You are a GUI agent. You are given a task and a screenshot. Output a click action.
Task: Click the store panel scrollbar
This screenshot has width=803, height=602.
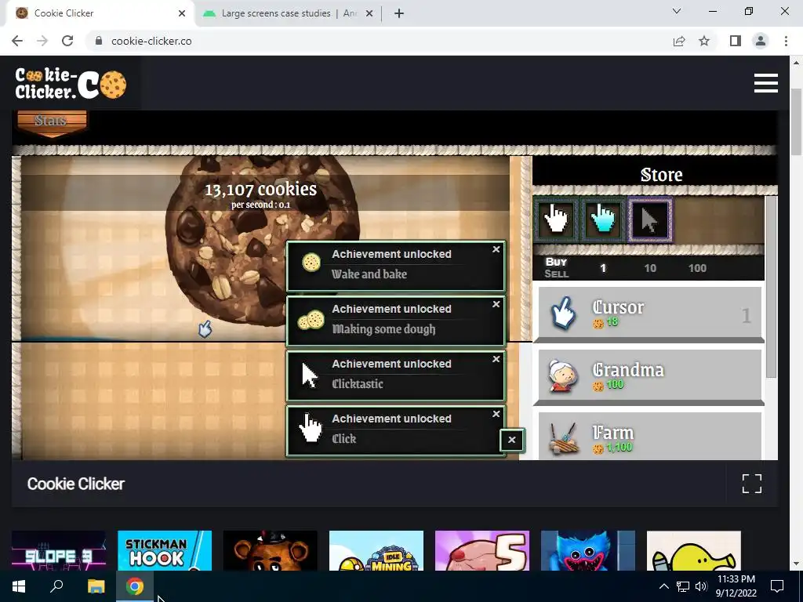(772, 287)
